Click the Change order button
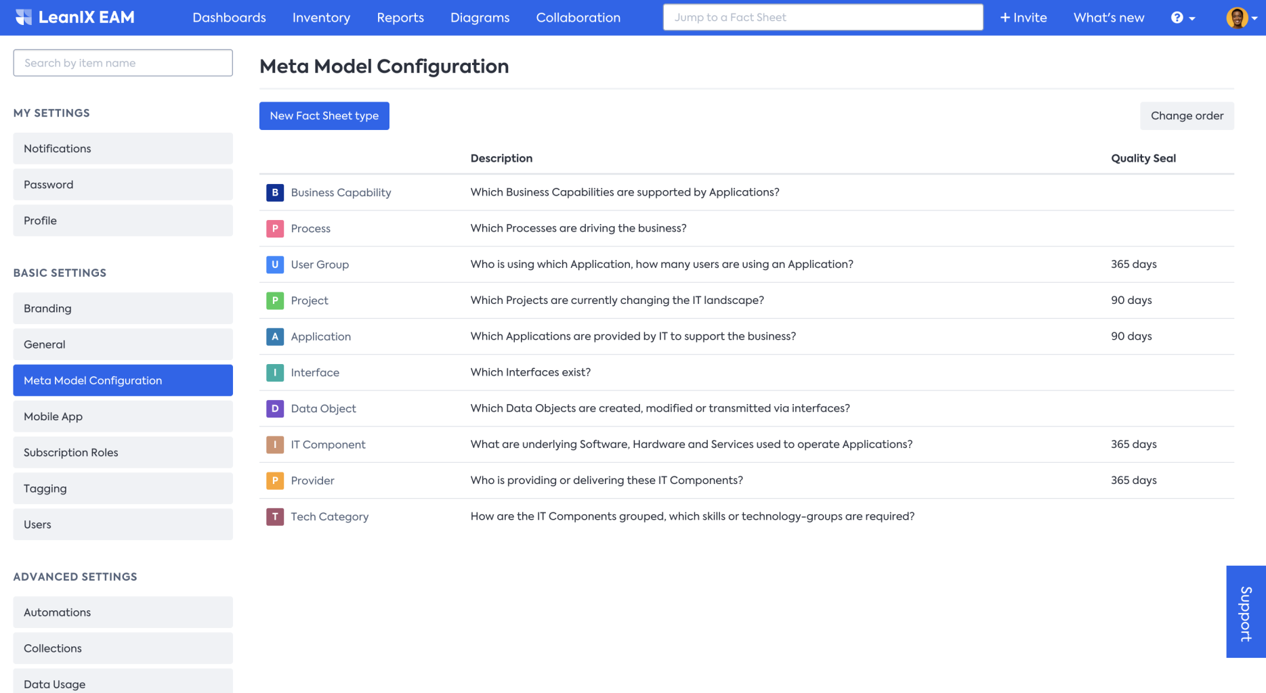 [1187, 116]
